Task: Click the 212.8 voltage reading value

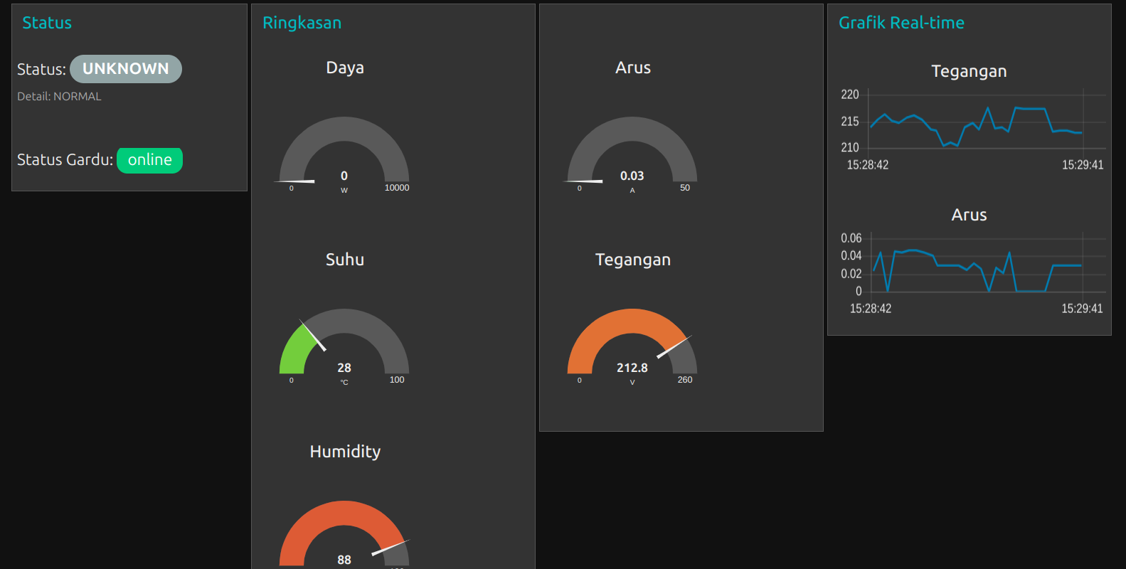Action: pos(632,368)
